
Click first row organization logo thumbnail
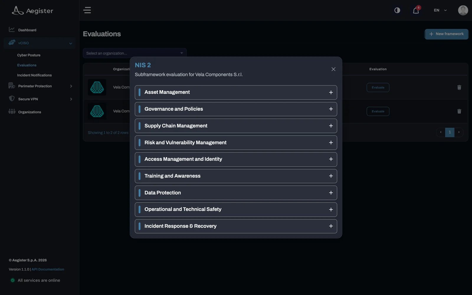pyautogui.click(x=97, y=87)
